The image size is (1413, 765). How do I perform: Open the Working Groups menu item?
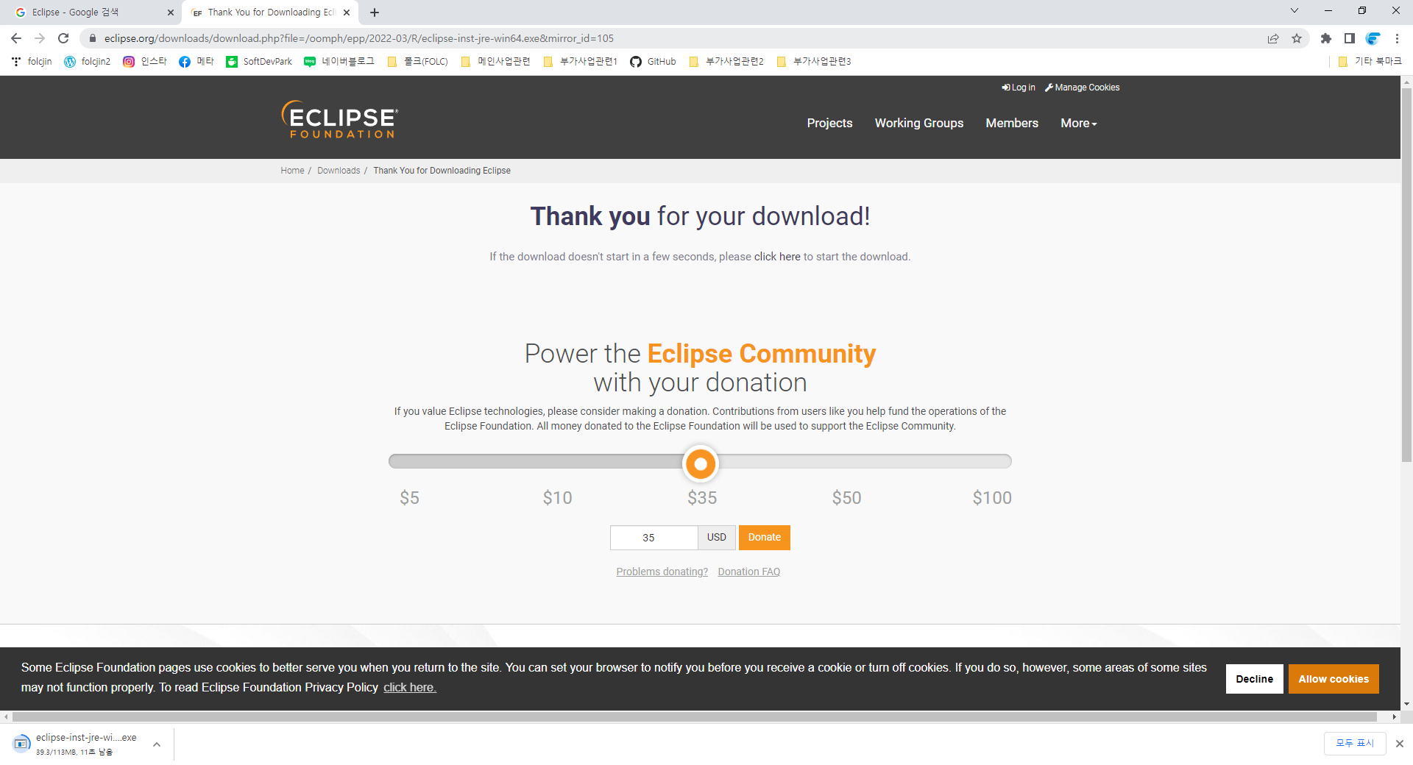[x=919, y=124]
